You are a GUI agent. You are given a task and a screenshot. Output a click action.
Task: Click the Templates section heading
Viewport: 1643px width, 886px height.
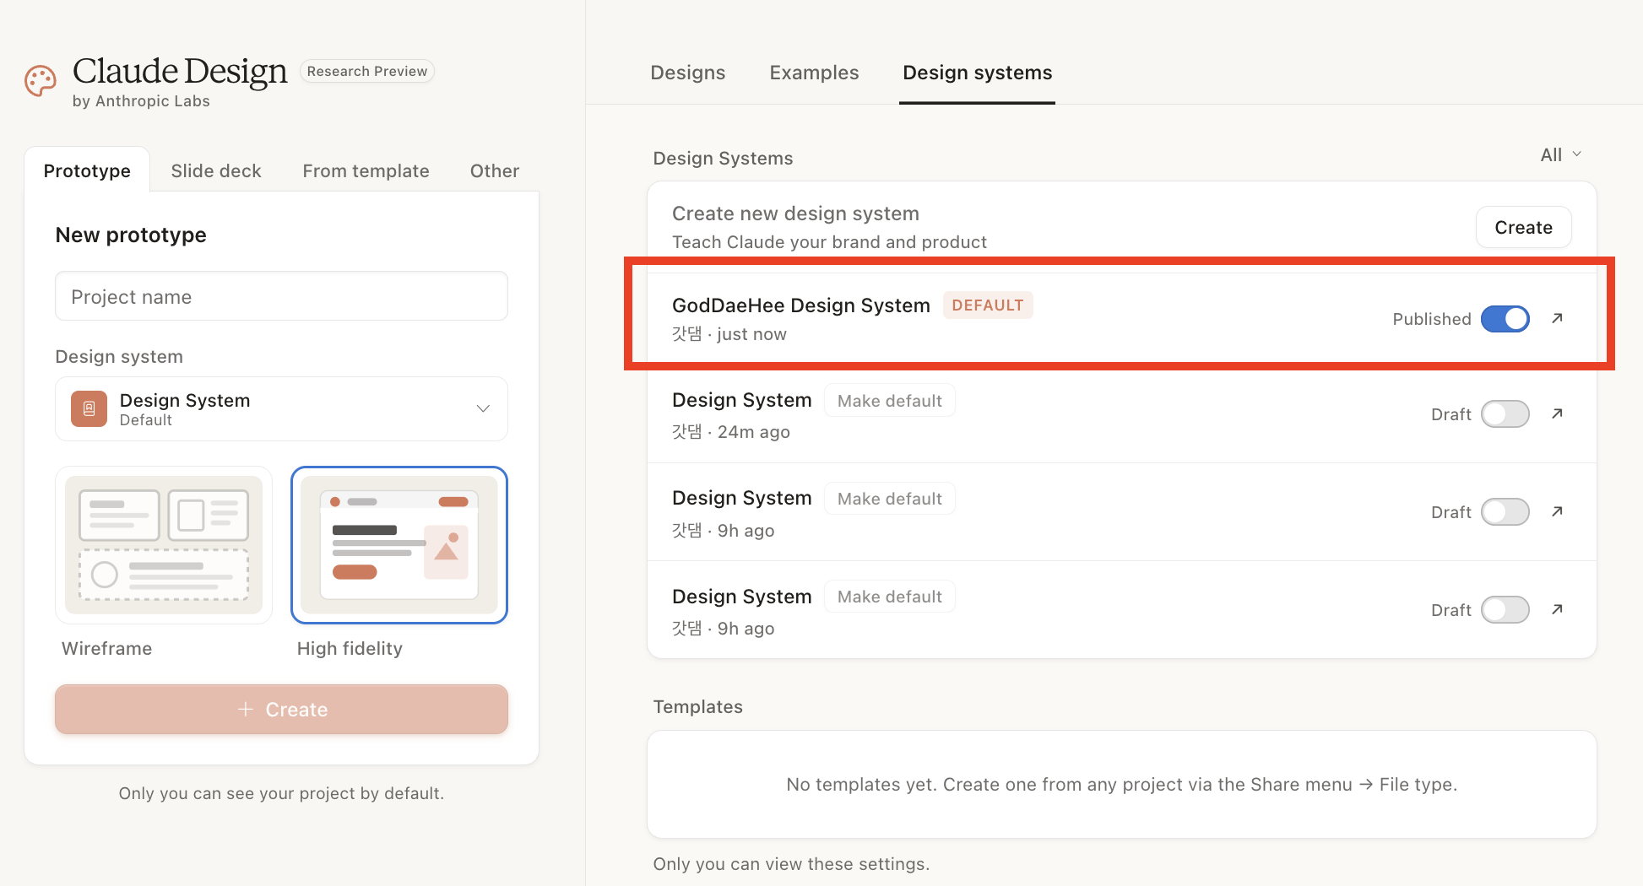[698, 707]
